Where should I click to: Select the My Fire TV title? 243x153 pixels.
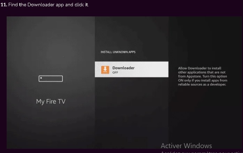pos(51,102)
